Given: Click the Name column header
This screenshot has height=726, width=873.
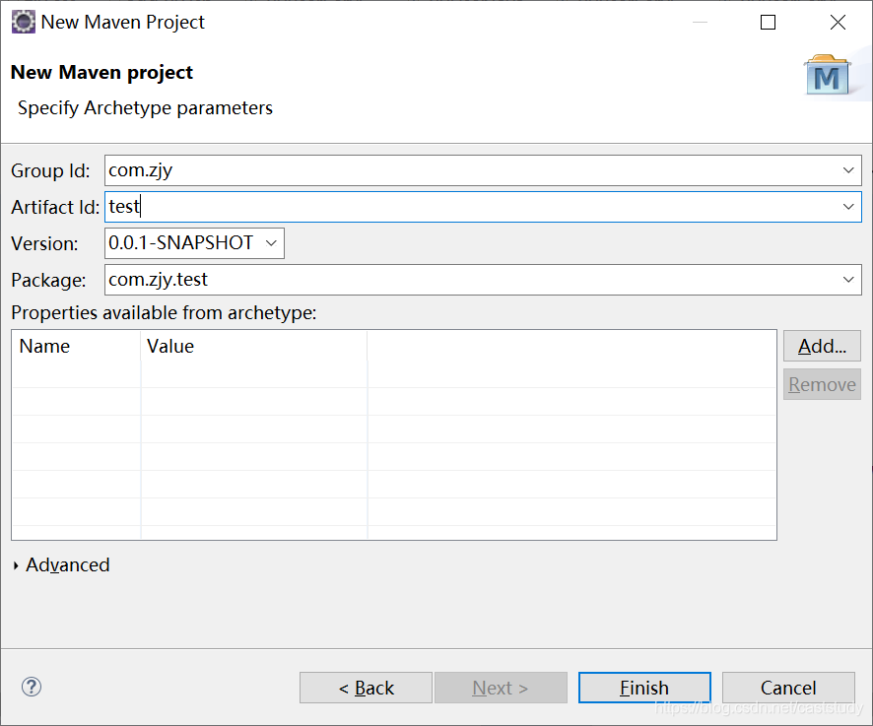Looking at the screenshot, I should pyautogui.click(x=76, y=347).
